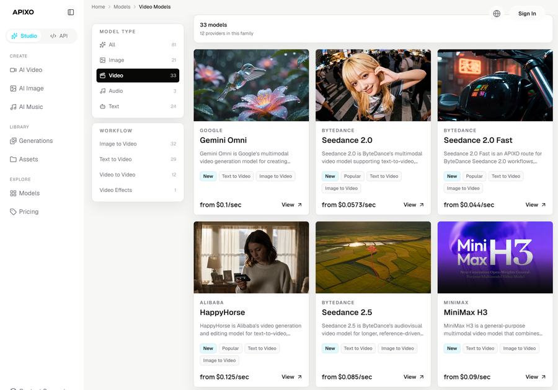Select Text to Video workflow filter

(x=138, y=159)
